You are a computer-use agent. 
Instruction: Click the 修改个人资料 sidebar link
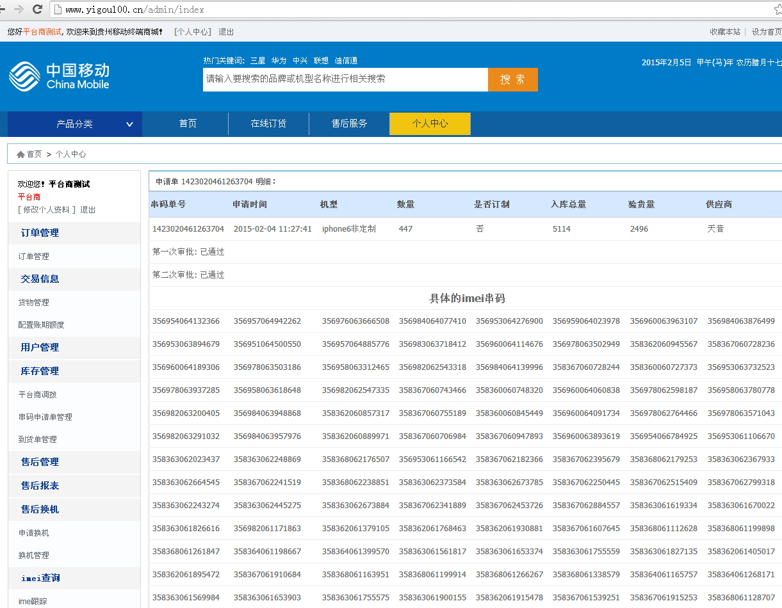click(46, 210)
